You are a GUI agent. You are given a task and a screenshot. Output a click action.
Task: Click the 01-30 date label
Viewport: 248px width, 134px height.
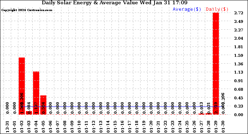tap(223, 126)
